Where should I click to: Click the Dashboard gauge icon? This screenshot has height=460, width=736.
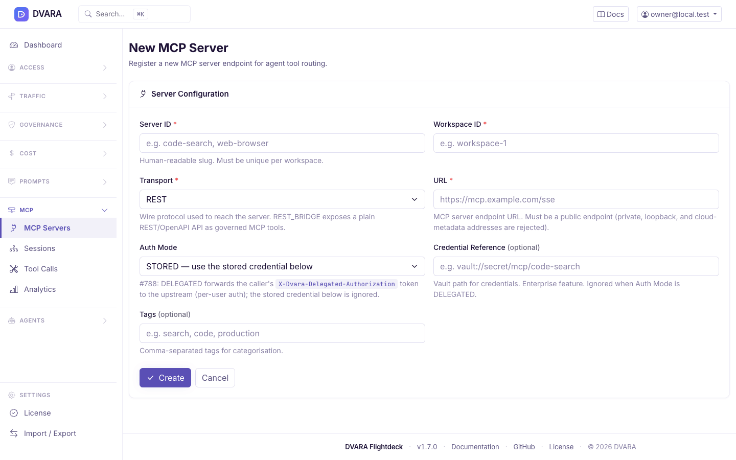(x=14, y=45)
